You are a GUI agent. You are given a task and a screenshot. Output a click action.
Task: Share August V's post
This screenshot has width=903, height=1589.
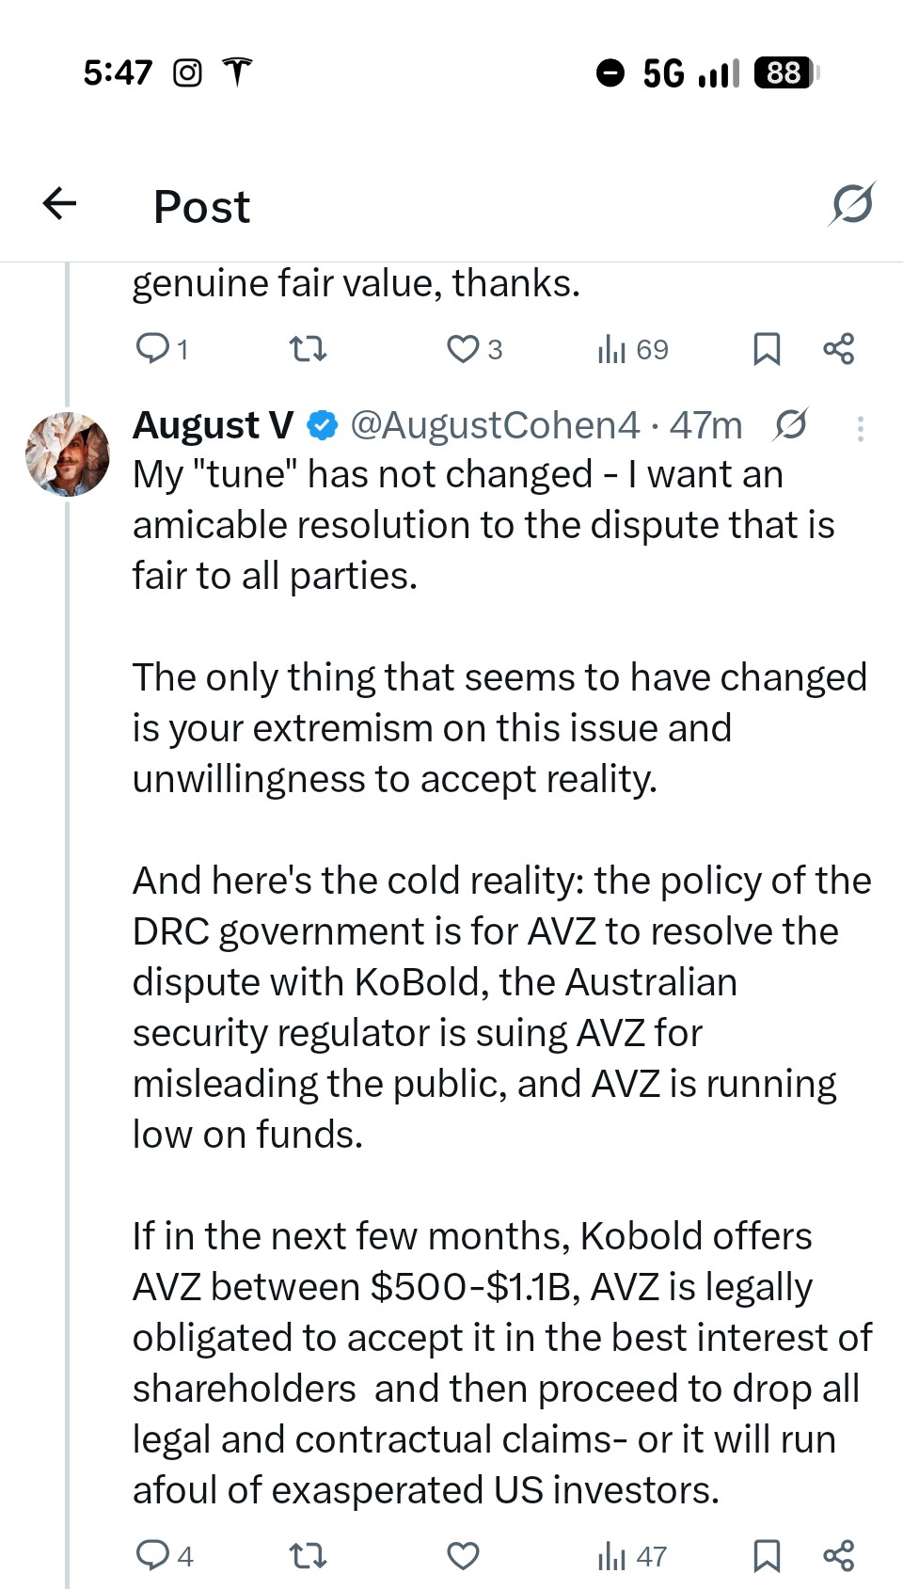point(838,1555)
